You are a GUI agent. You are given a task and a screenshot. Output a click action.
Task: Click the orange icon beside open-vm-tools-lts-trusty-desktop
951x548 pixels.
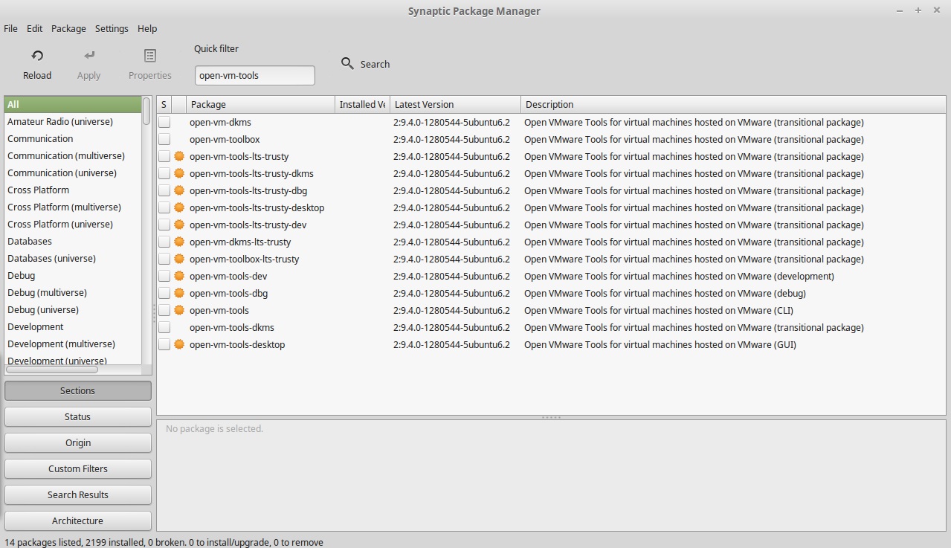pyautogui.click(x=178, y=207)
